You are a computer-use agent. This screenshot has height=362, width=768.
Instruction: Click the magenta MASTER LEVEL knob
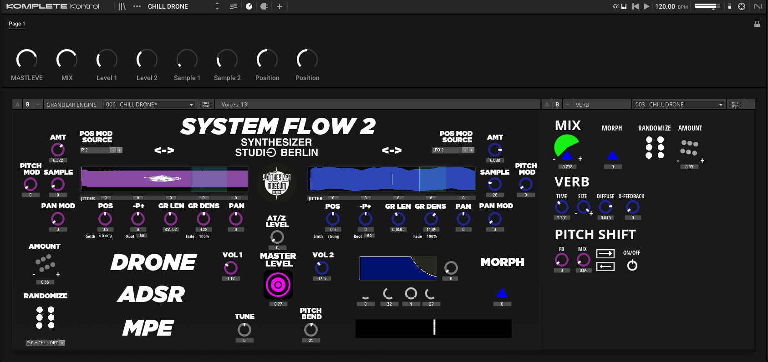tap(278, 285)
